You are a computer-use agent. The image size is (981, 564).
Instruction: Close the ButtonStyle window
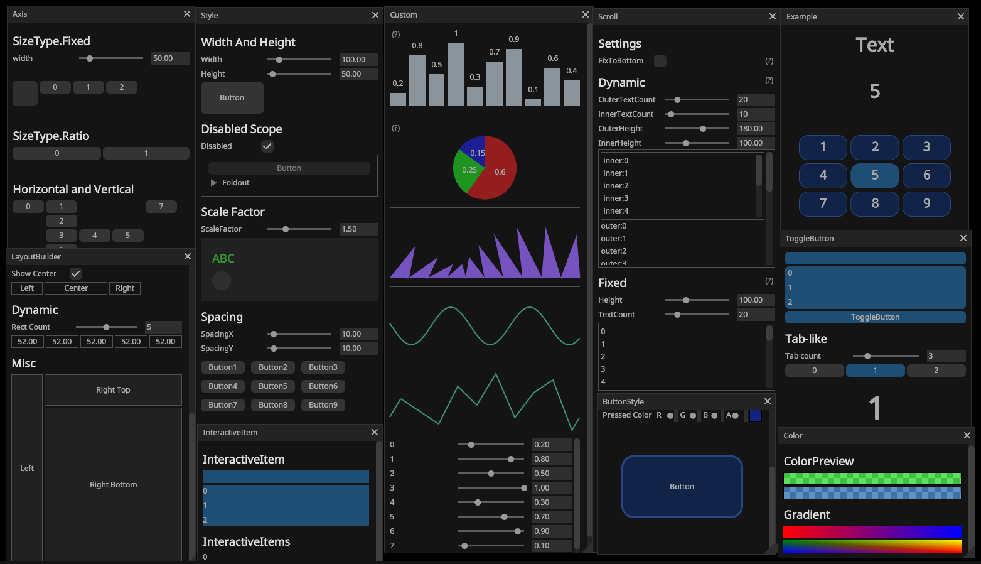coord(768,401)
